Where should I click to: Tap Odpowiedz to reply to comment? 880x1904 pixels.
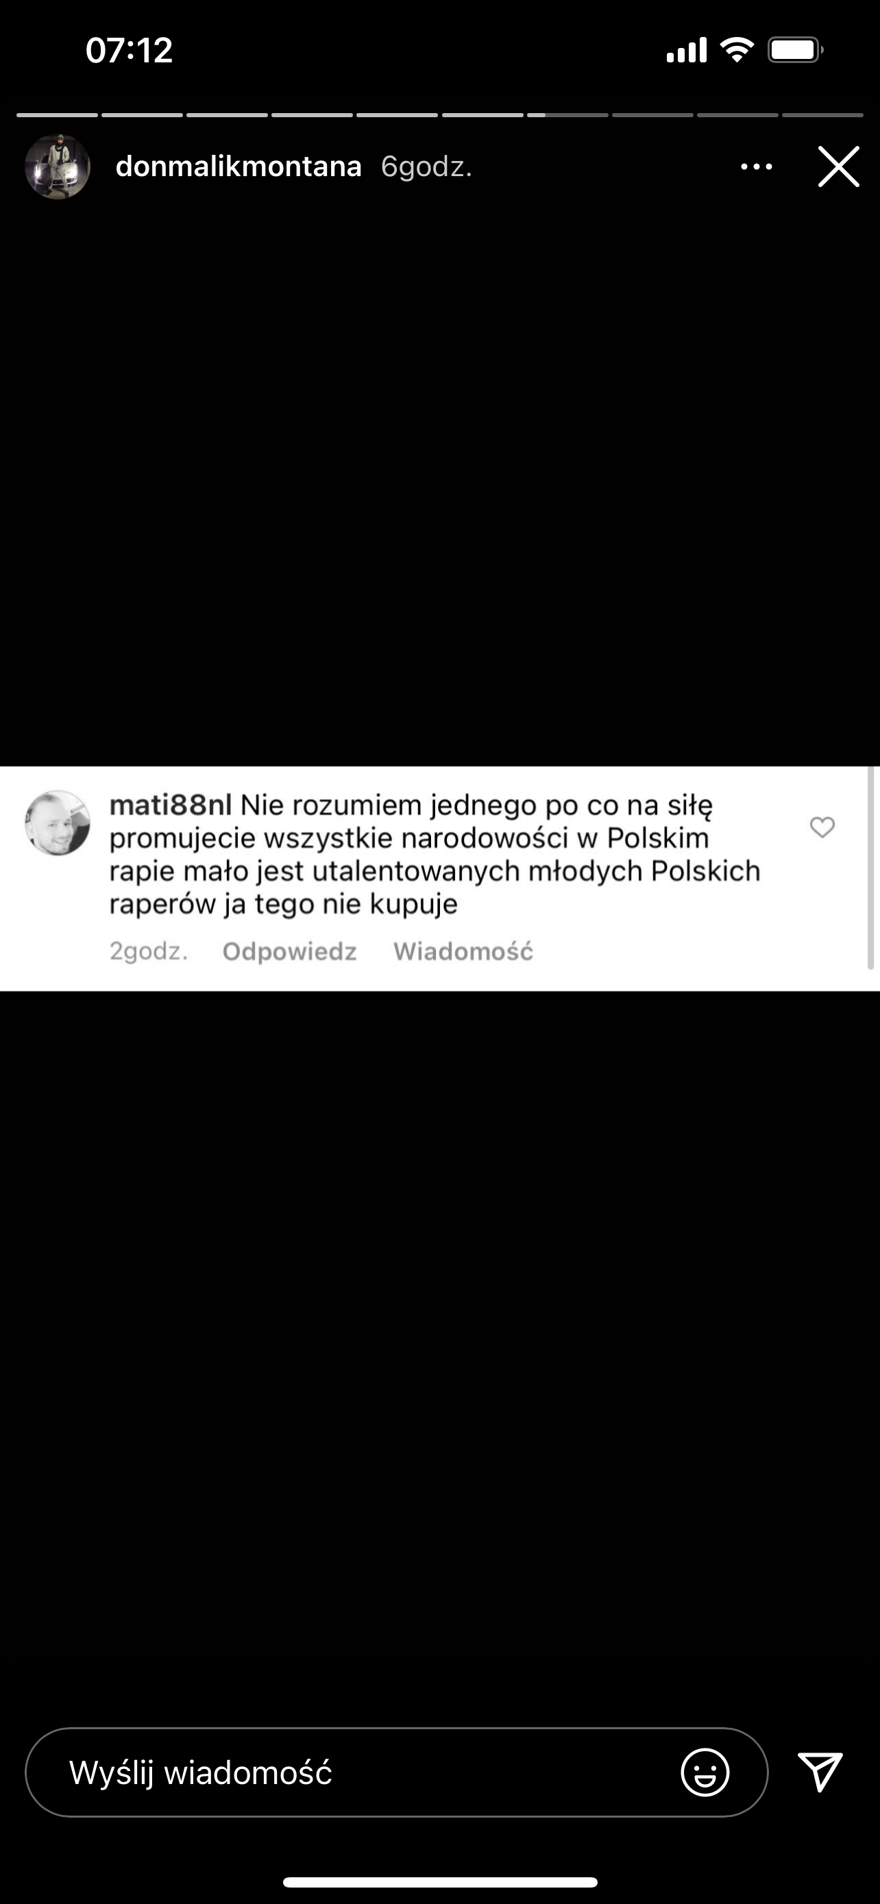tap(290, 951)
